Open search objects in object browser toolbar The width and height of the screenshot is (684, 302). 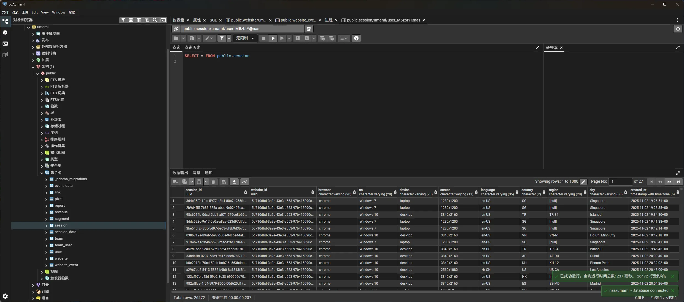(x=155, y=20)
